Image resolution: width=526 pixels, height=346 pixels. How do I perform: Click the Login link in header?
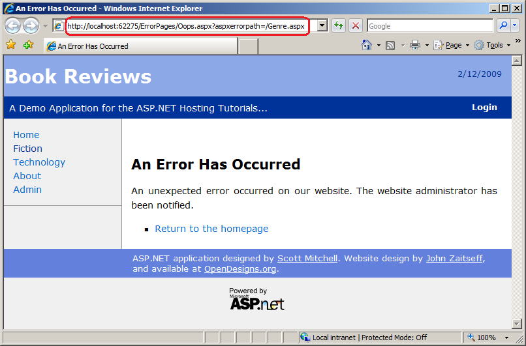[x=484, y=107]
